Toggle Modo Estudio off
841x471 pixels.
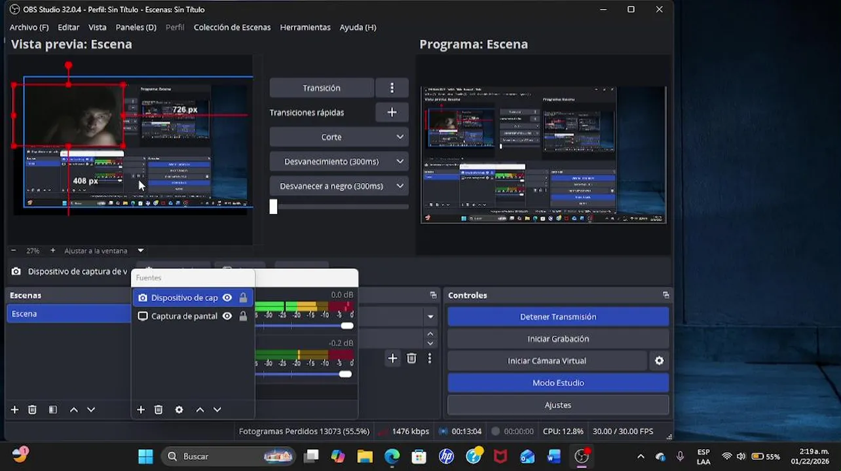558,383
